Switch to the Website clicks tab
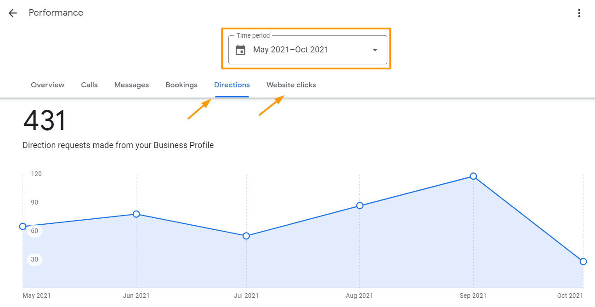The width and height of the screenshot is (595, 307). click(291, 85)
